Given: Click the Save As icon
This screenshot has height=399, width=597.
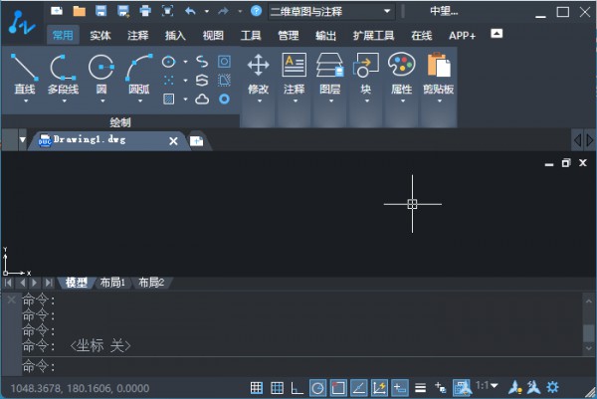Looking at the screenshot, I should coord(123,11).
